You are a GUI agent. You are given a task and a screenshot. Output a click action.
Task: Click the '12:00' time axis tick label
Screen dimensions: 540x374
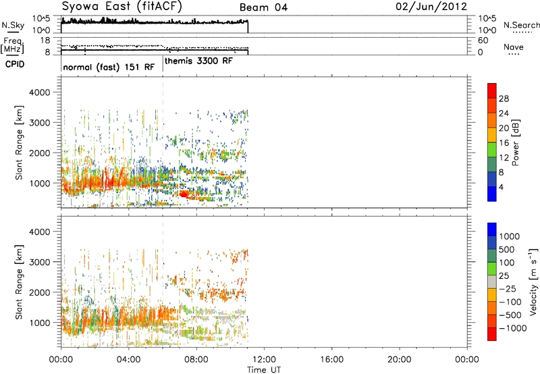(264, 360)
